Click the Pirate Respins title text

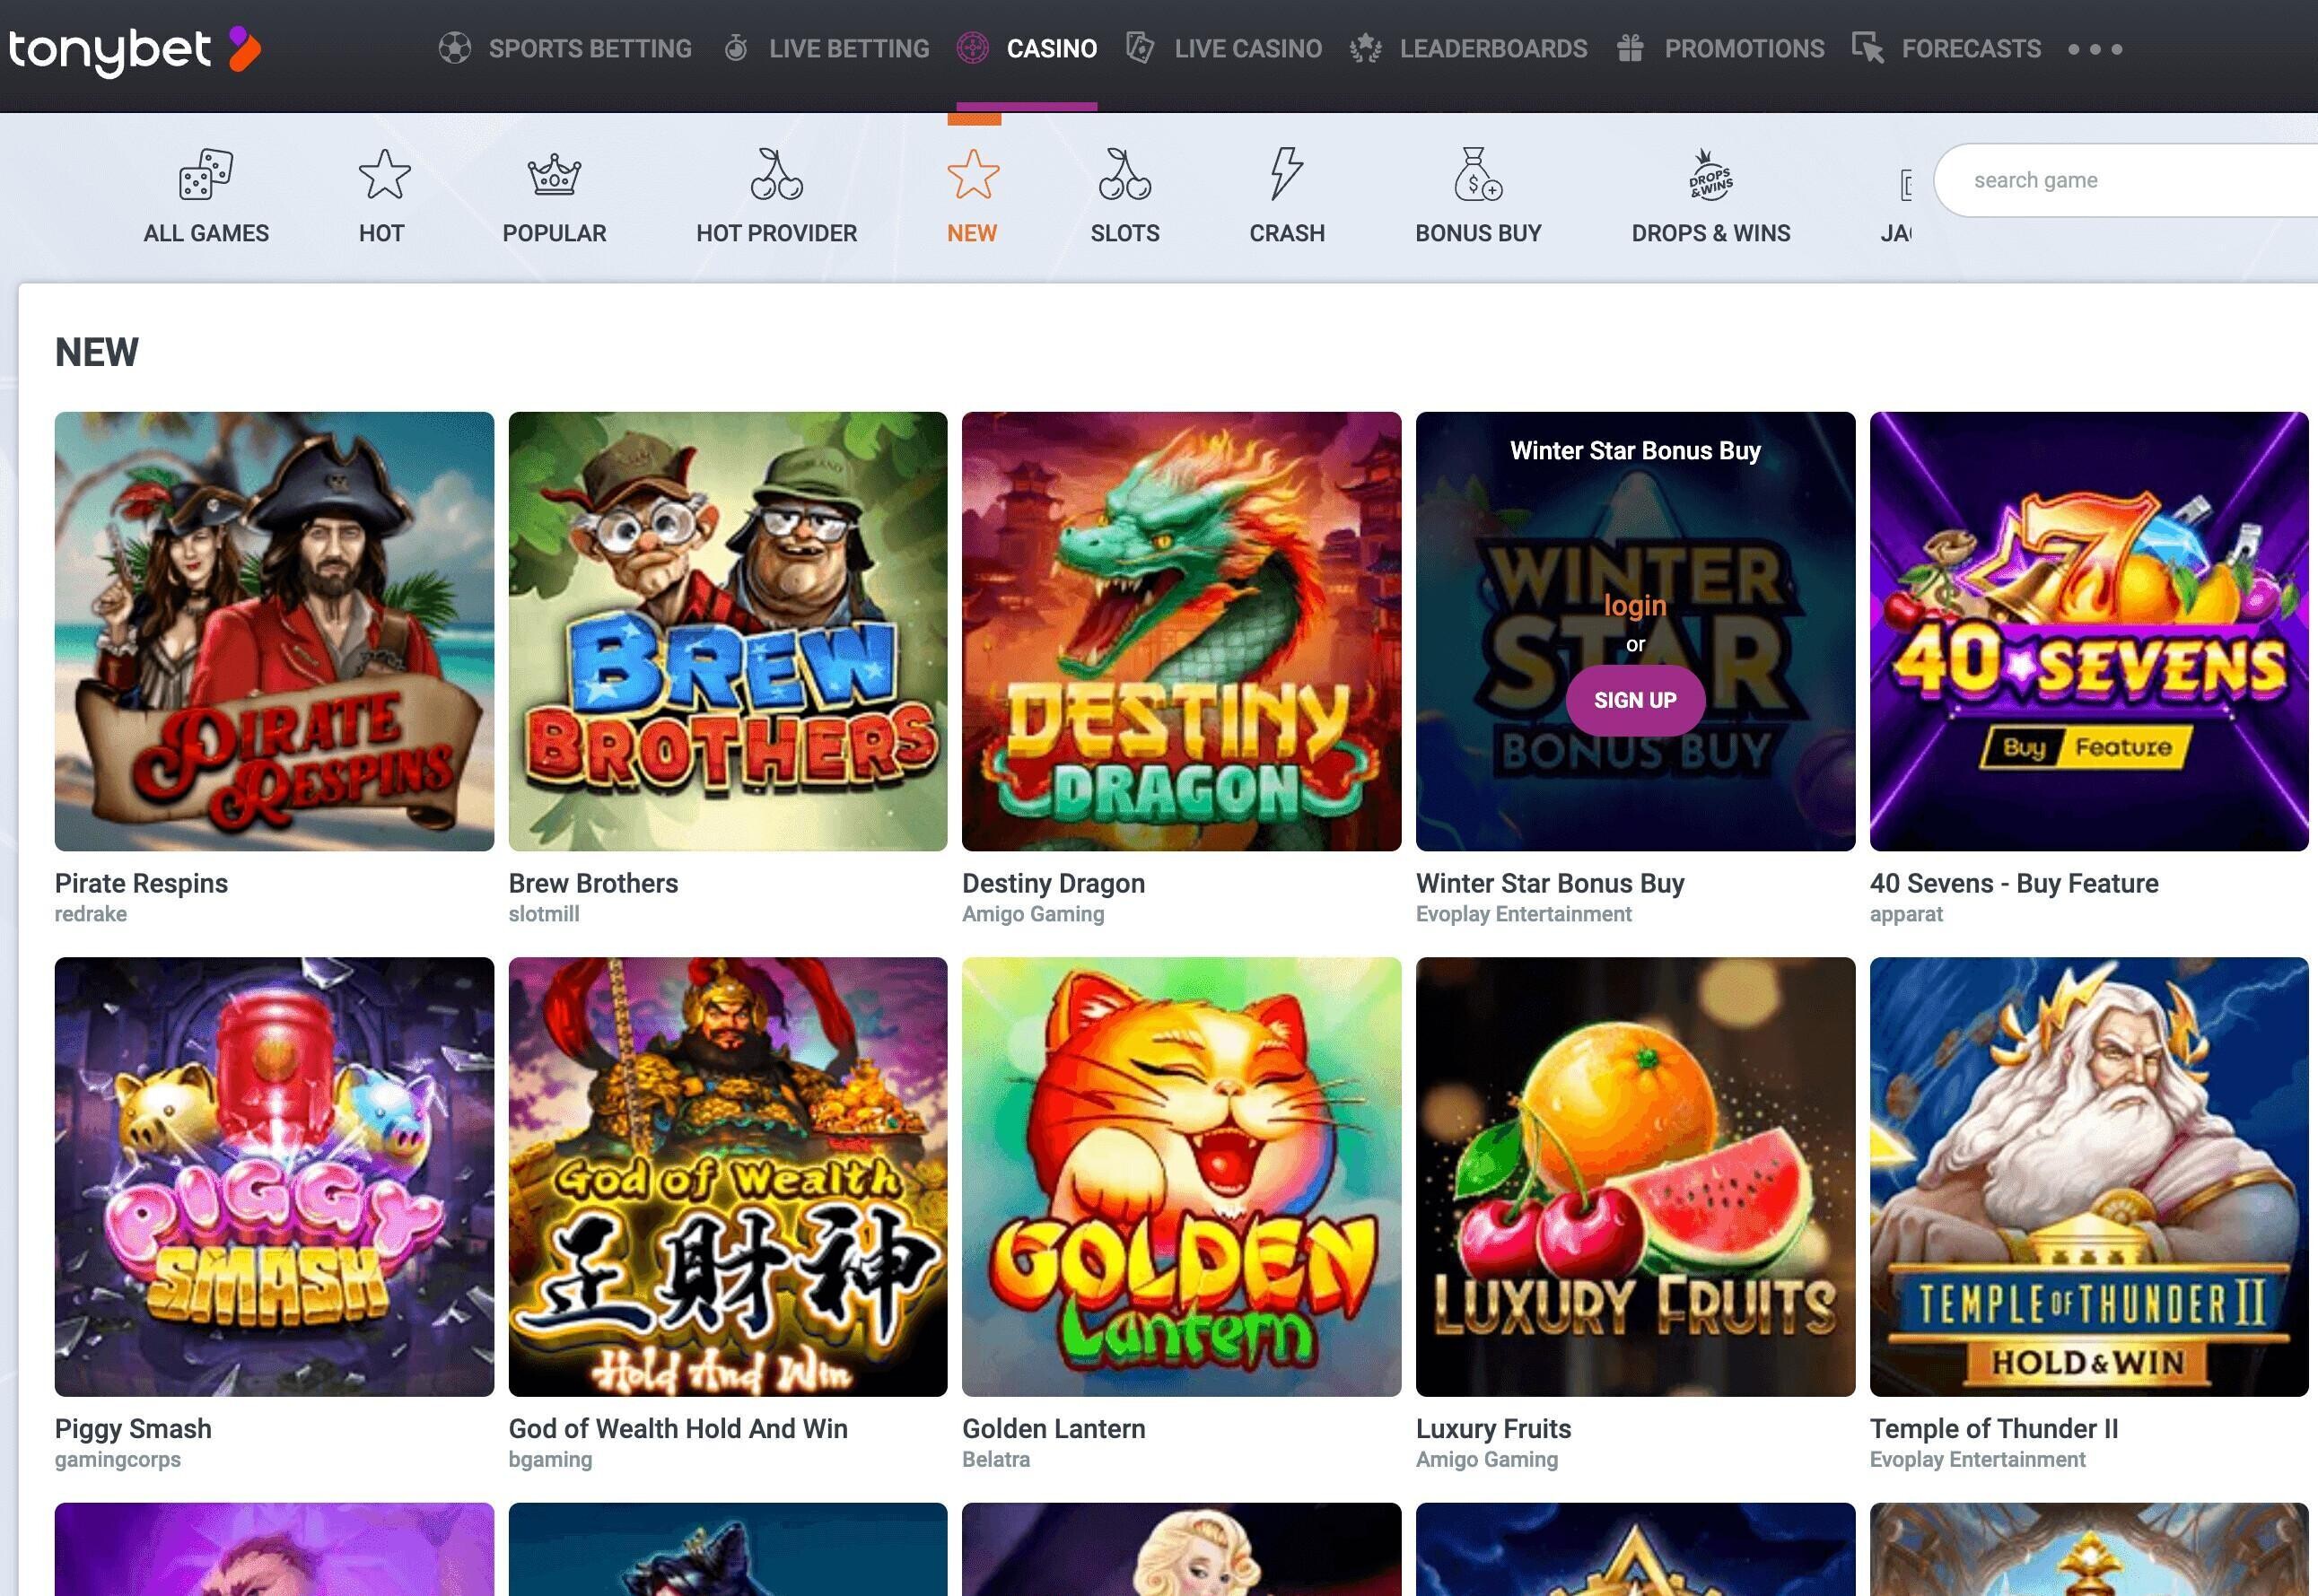click(141, 883)
